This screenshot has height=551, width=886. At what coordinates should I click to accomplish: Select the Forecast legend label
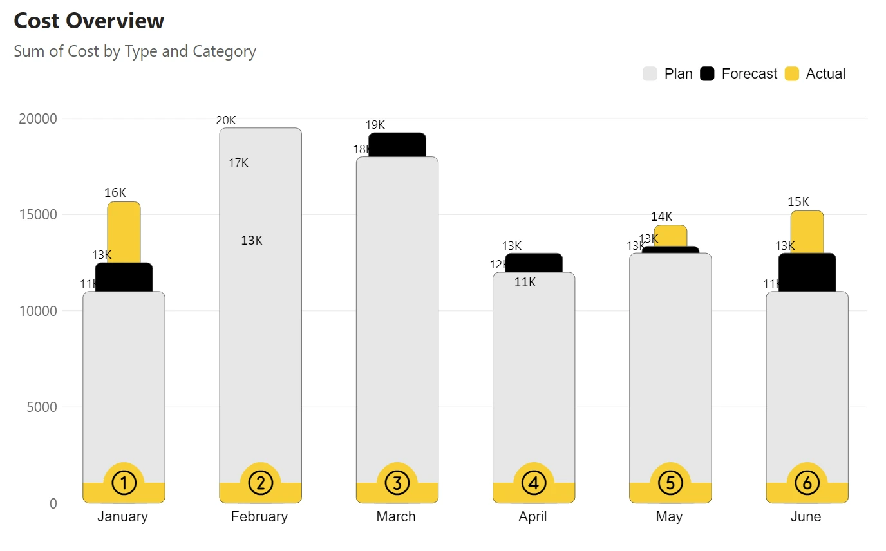pyautogui.click(x=749, y=74)
